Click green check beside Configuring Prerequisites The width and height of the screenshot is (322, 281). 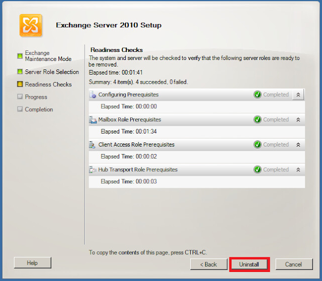tap(257, 95)
